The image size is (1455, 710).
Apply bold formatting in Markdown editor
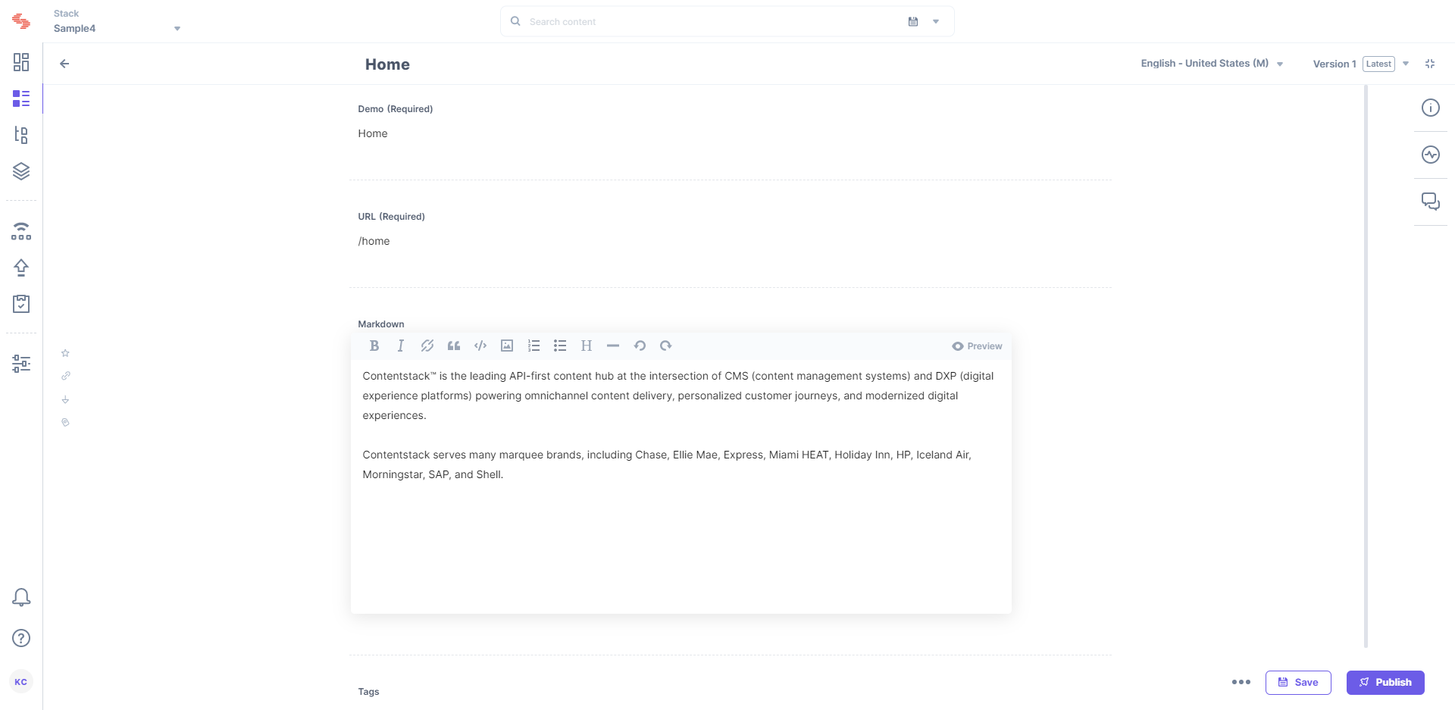374,346
